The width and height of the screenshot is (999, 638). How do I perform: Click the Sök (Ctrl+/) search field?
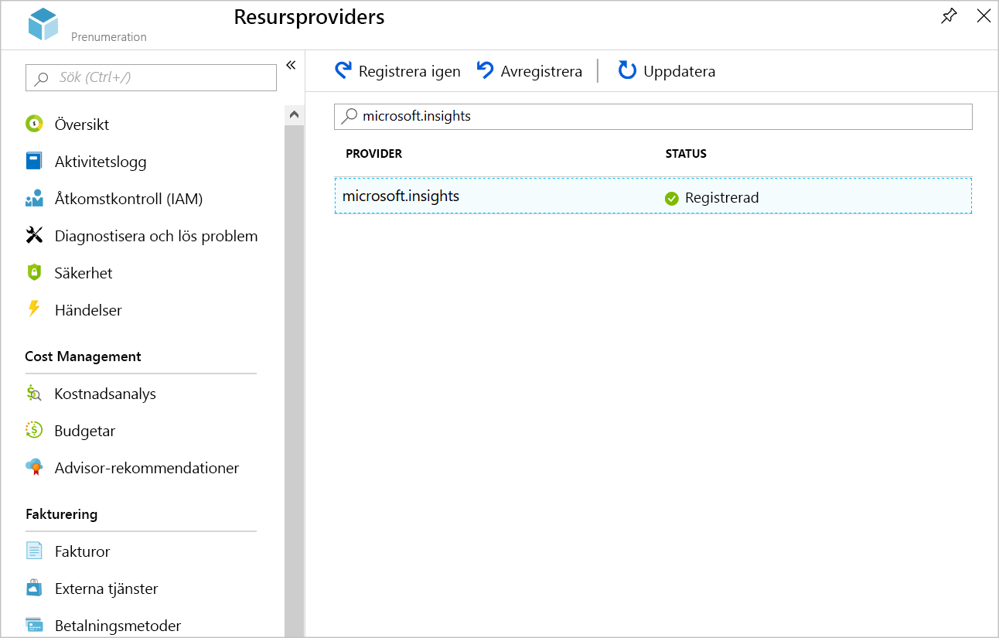pos(151,77)
